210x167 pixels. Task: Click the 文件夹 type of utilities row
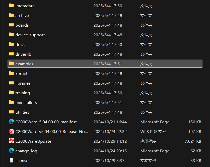tap(146, 112)
